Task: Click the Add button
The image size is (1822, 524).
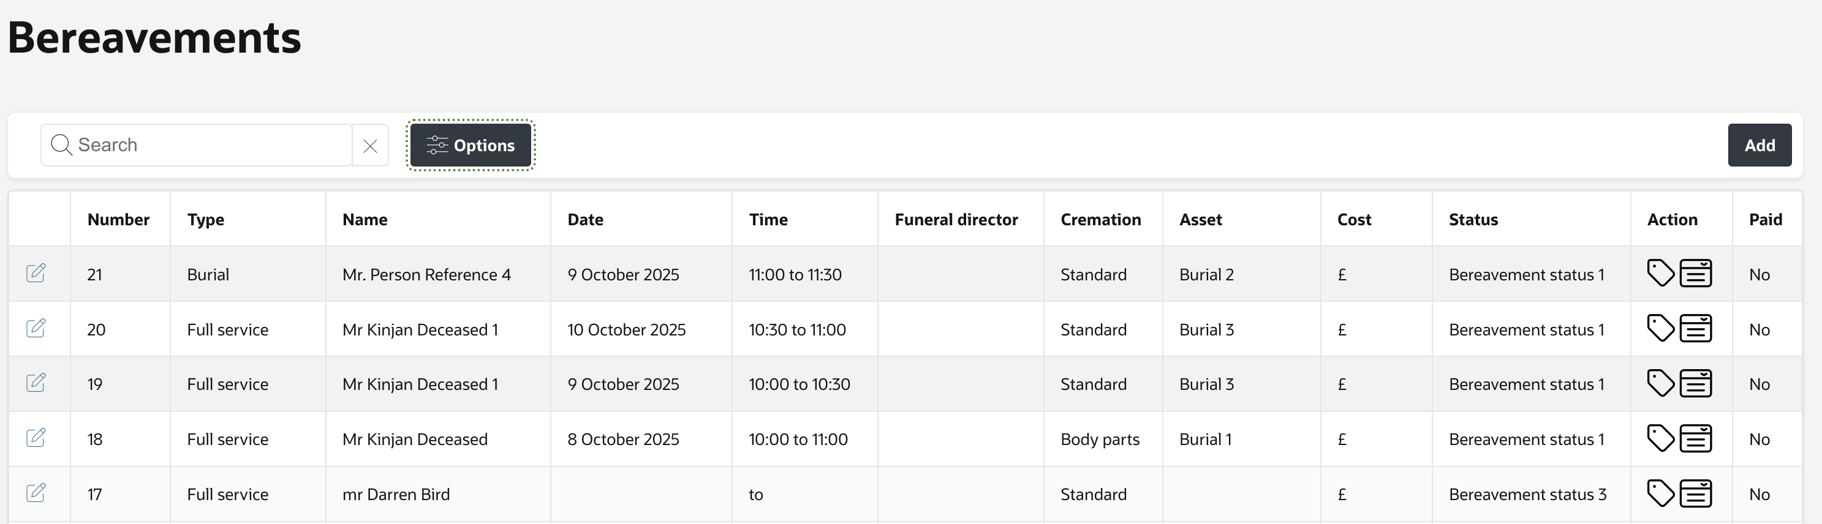Action: [x=1759, y=146]
